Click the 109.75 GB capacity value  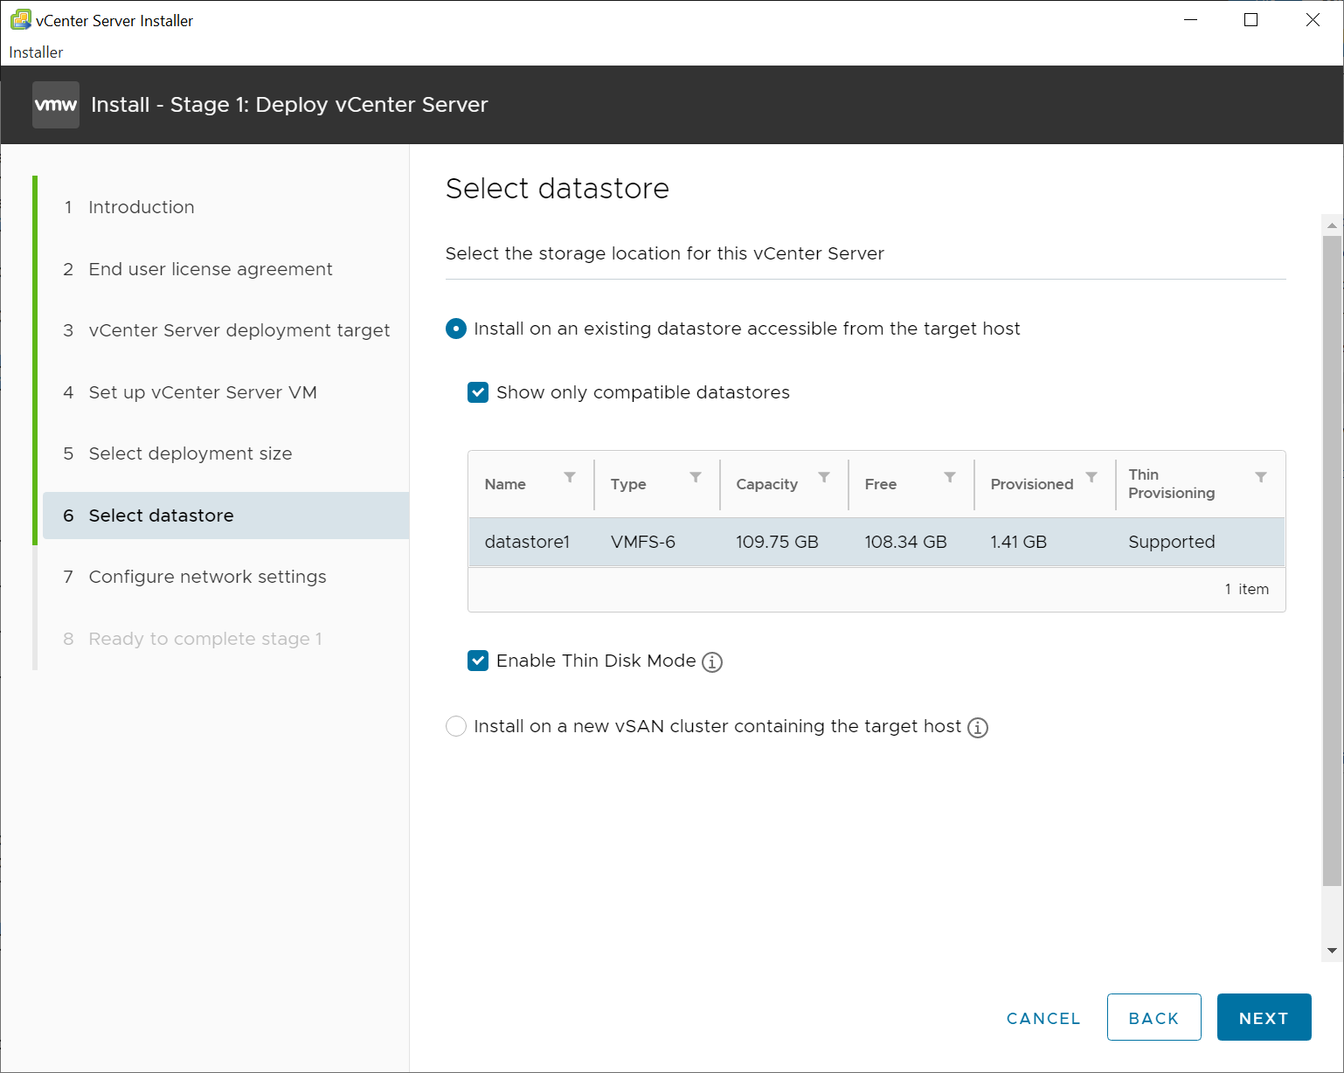(x=777, y=542)
